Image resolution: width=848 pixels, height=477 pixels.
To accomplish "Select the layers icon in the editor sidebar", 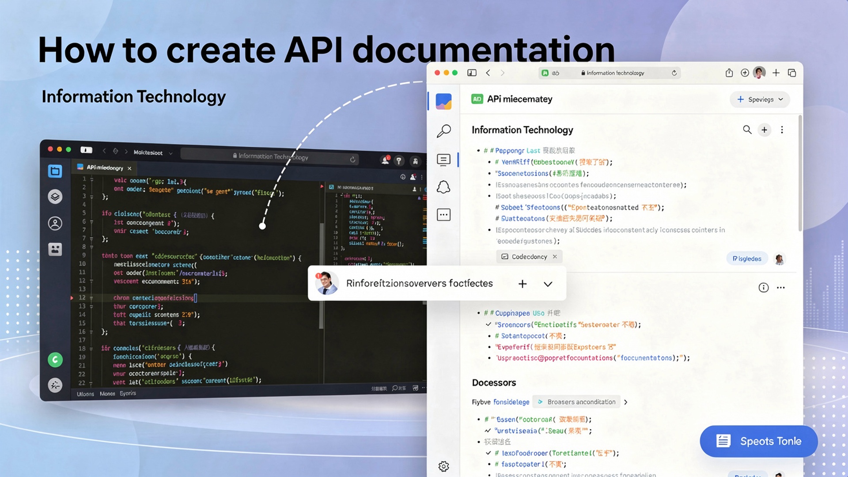I will pos(55,197).
